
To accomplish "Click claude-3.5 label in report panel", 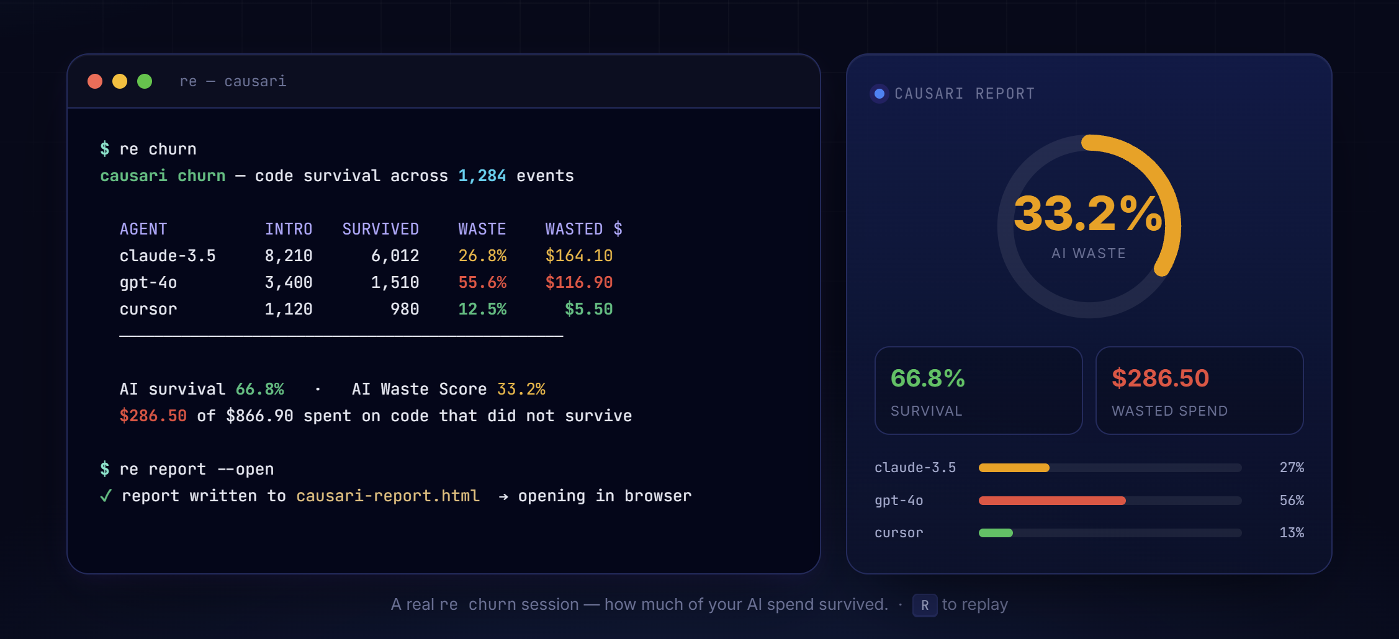I will point(915,468).
